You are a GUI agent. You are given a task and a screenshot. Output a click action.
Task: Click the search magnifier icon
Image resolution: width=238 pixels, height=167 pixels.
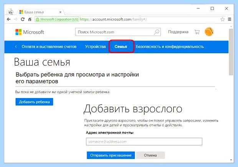(x=157, y=32)
